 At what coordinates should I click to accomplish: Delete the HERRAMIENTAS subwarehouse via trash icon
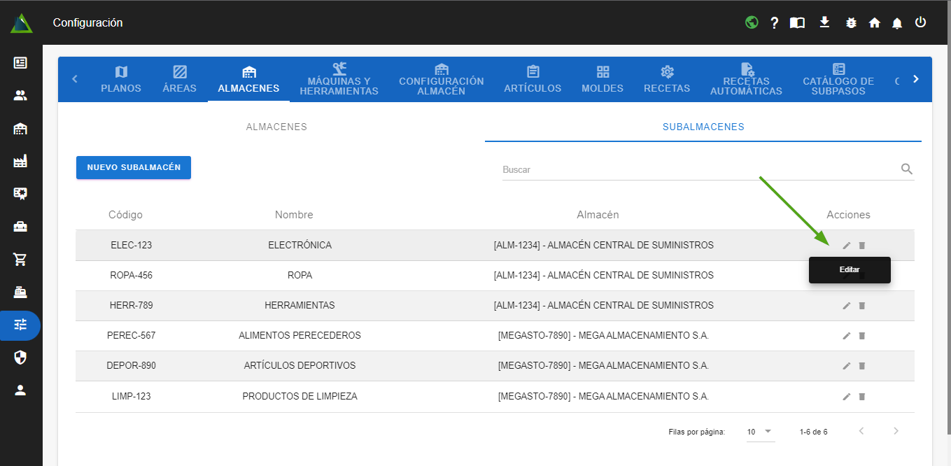click(x=862, y=306)
